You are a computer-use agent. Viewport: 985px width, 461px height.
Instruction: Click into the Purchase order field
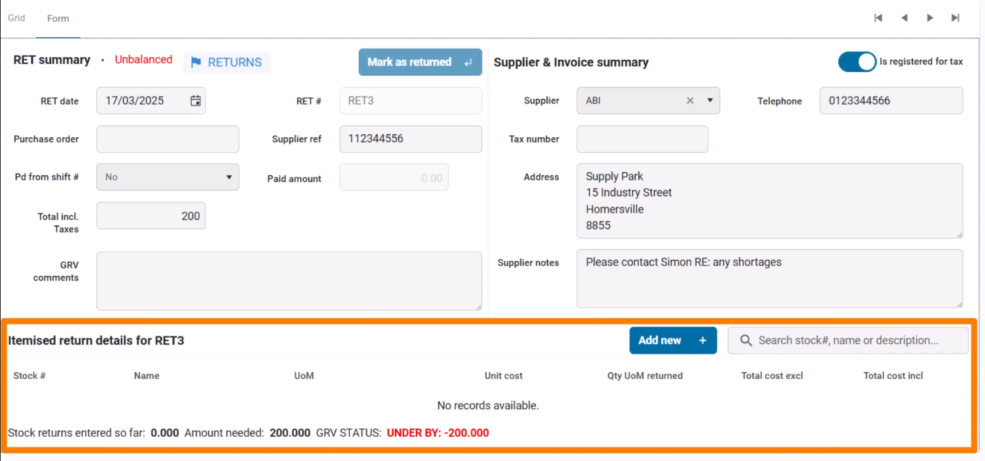pos(168,139)
